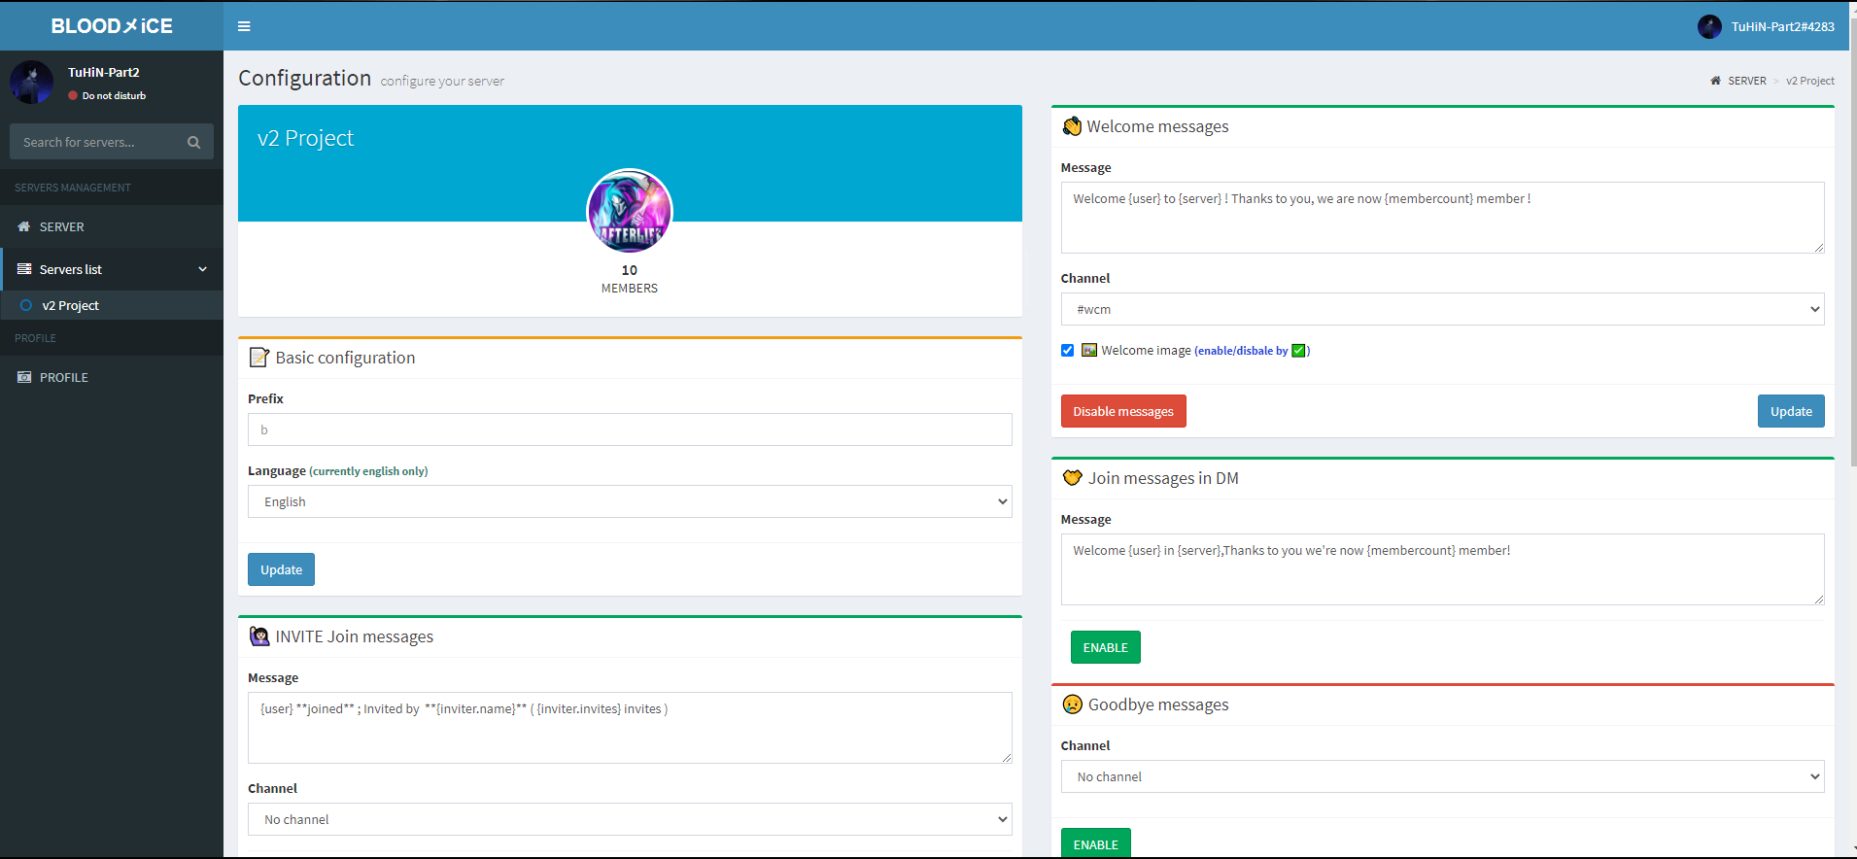Toggle the Welcome image checkbox
This screenshot has height=859, width=1857.
click(x=1068, y=351)
